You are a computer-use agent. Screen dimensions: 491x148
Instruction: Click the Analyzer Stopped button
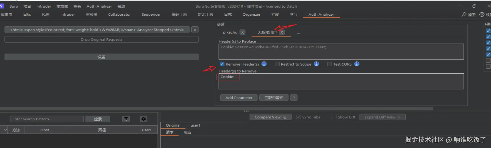97,30
